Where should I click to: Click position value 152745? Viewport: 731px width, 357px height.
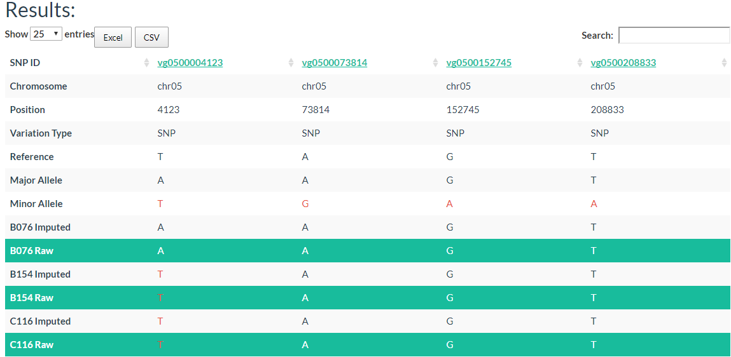463,110
